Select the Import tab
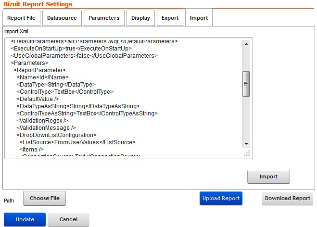Screen dimensions: 317x227 [199, 18]
